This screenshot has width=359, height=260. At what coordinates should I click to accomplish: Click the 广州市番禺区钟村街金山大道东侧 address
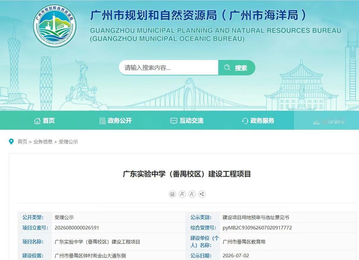(90, 256)
